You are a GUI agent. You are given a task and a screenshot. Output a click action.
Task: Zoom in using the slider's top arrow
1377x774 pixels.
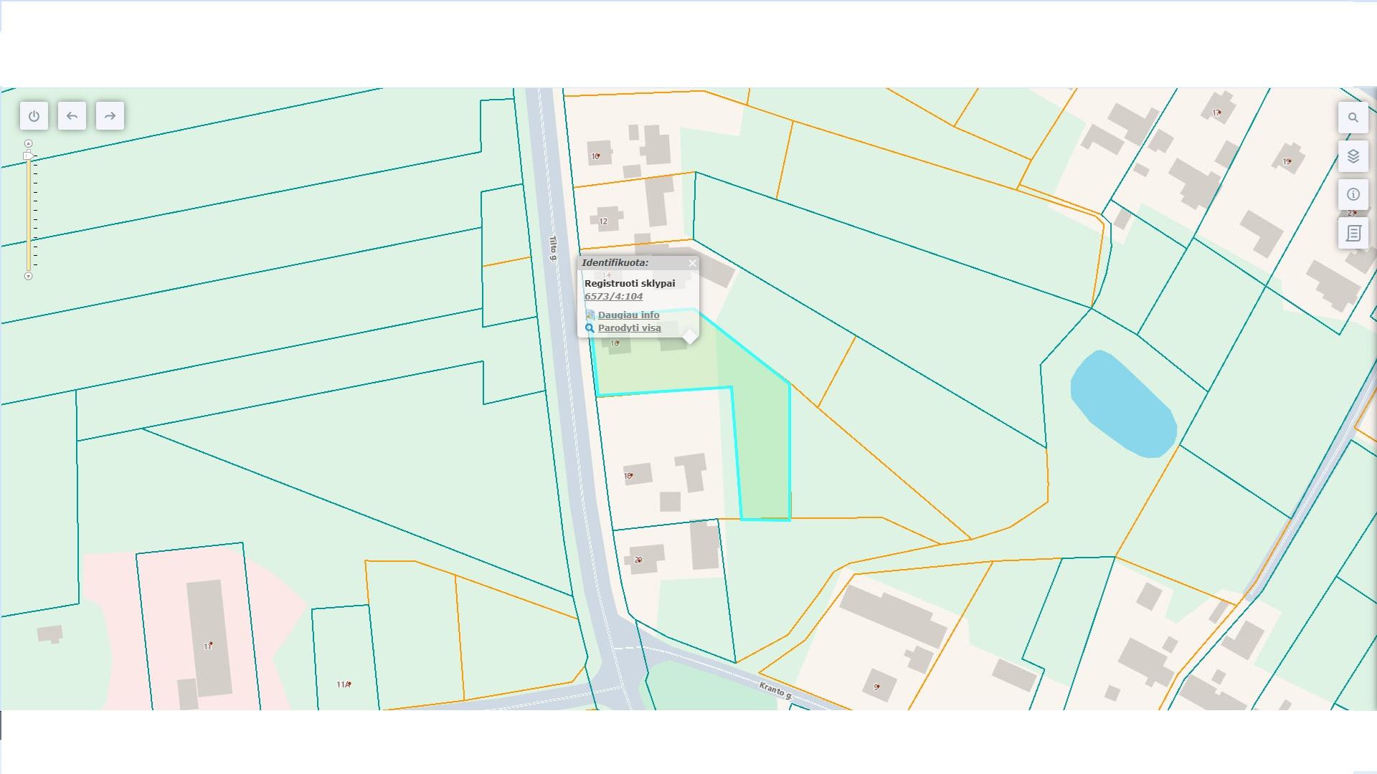click(28, 143)
